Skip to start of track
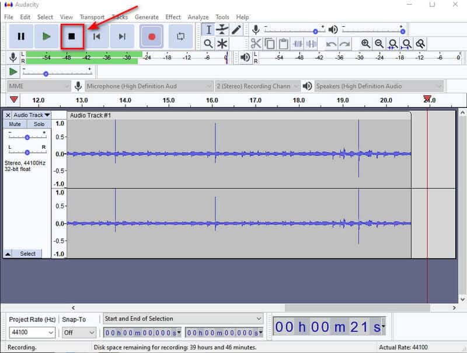Viewport: 467px width, 353px height. (97, 37)
